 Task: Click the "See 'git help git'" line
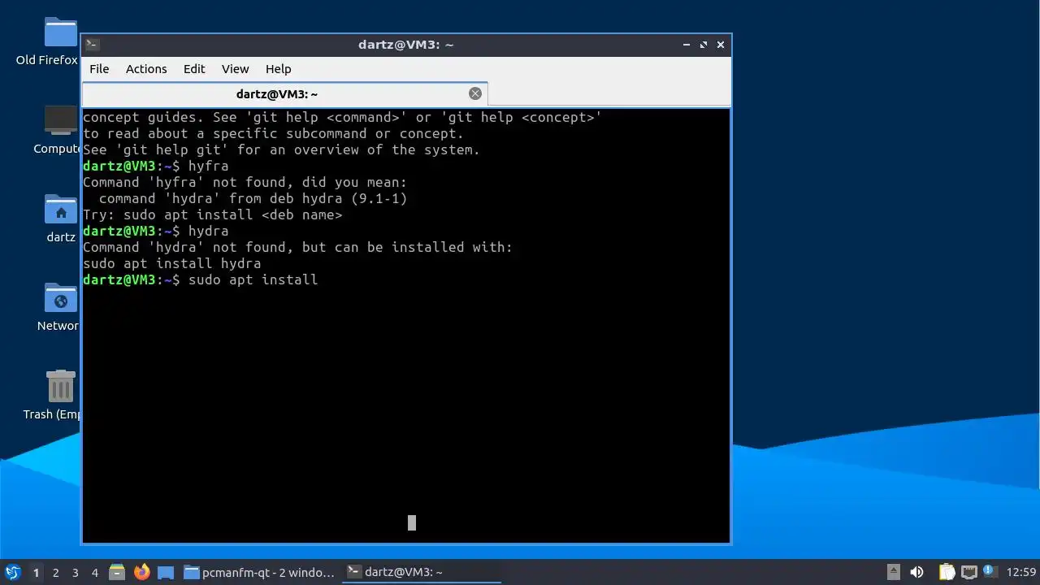(281, 149)
